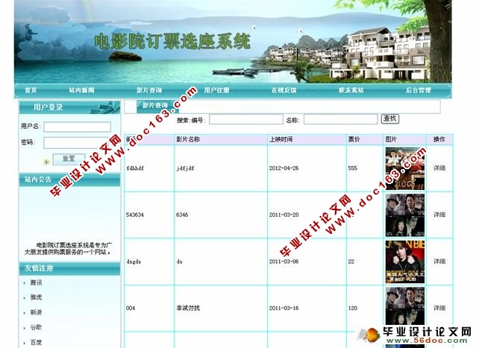Open 后台管理 from the navigation bar

[419, 90]
